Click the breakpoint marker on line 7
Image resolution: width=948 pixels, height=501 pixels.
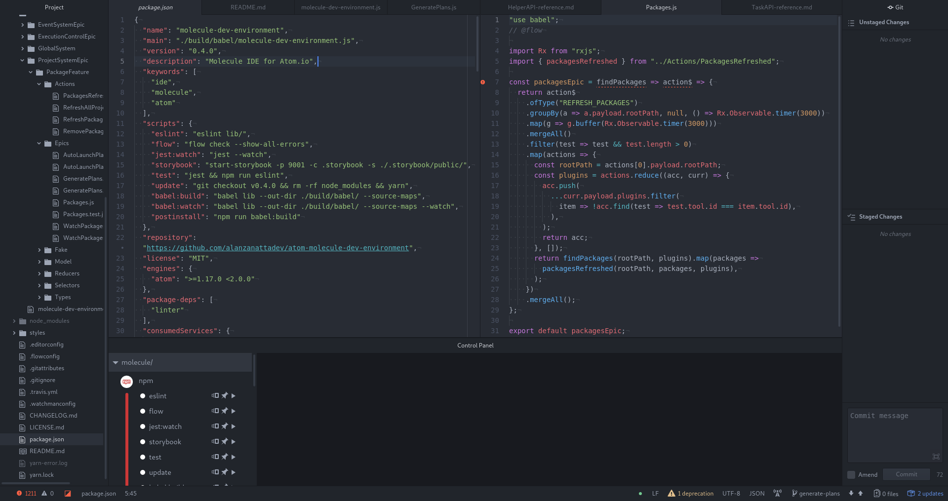tap(482, 82)
